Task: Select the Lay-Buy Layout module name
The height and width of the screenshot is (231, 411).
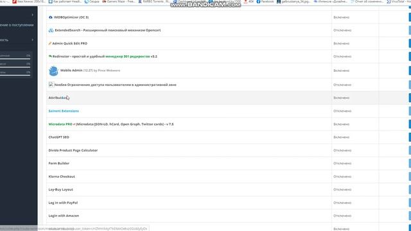Action: tap(60, 189)
